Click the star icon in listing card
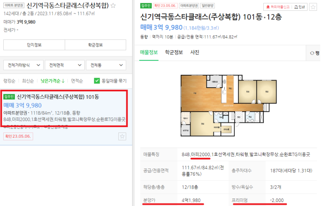 122,136
